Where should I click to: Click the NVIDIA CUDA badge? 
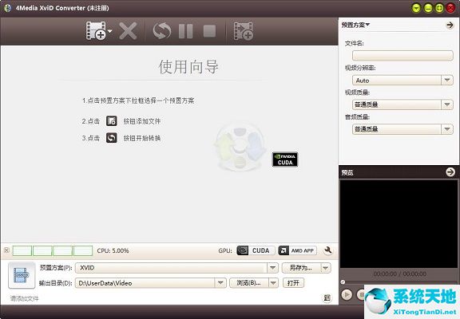[x=285, y=159]
